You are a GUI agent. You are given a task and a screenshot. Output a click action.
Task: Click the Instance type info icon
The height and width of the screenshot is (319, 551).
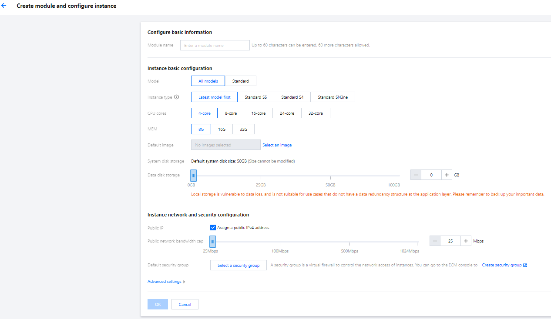coord(176,97)
